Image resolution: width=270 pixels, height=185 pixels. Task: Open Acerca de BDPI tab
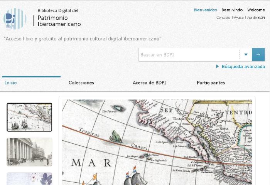point(149,83)
